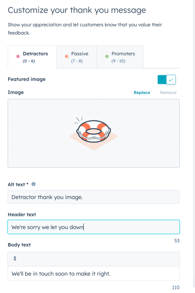Select the Detractors (0 - 6) tab

click(32, 57)
